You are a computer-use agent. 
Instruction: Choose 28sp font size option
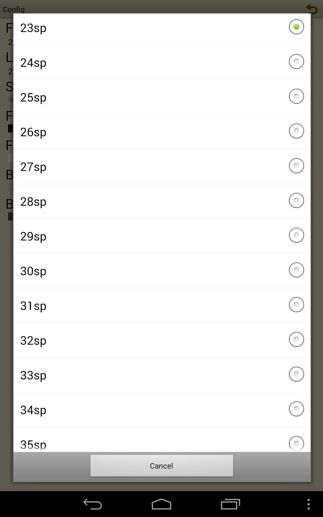[x=162, y=201]
